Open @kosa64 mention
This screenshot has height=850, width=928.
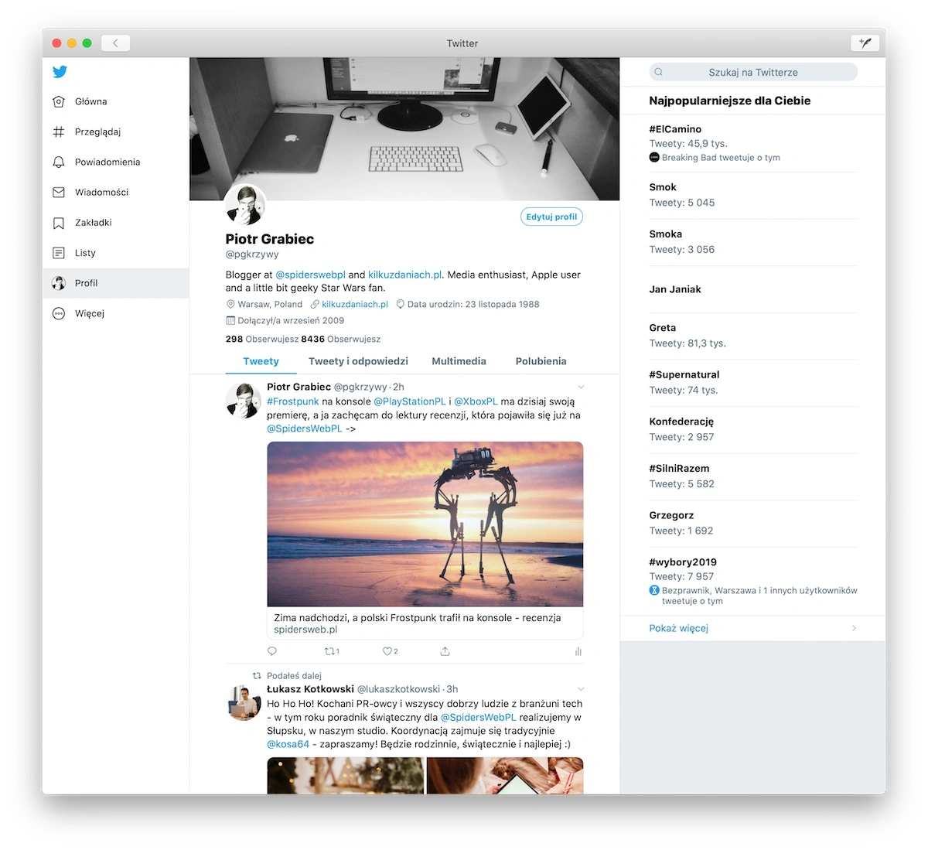[x=288, y=744]
